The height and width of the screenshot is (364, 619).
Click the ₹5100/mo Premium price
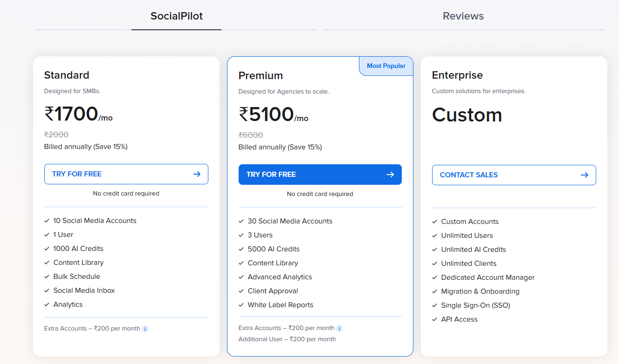(x=273, y=115)
